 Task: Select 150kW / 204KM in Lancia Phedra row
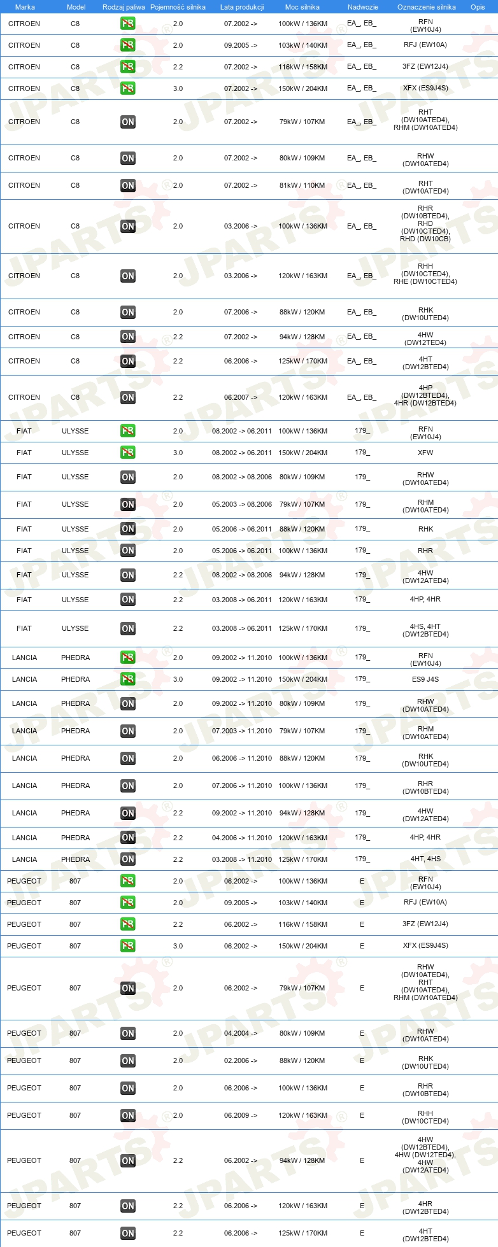(x=302, y=679)
